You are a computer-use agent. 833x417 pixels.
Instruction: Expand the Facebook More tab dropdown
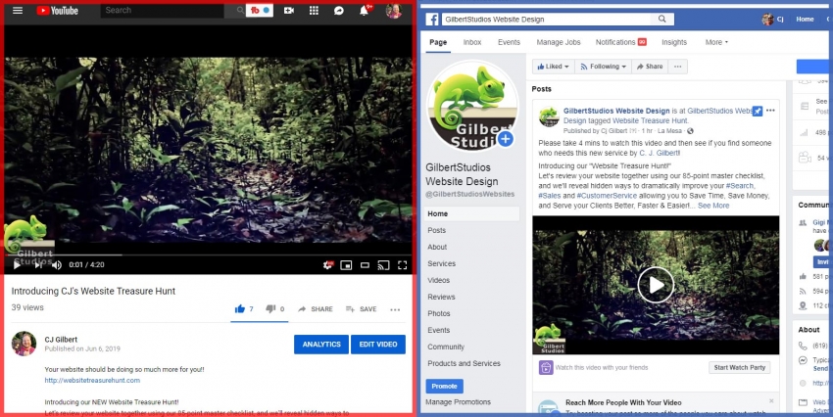pyautogui.click(x=716, y=42)
